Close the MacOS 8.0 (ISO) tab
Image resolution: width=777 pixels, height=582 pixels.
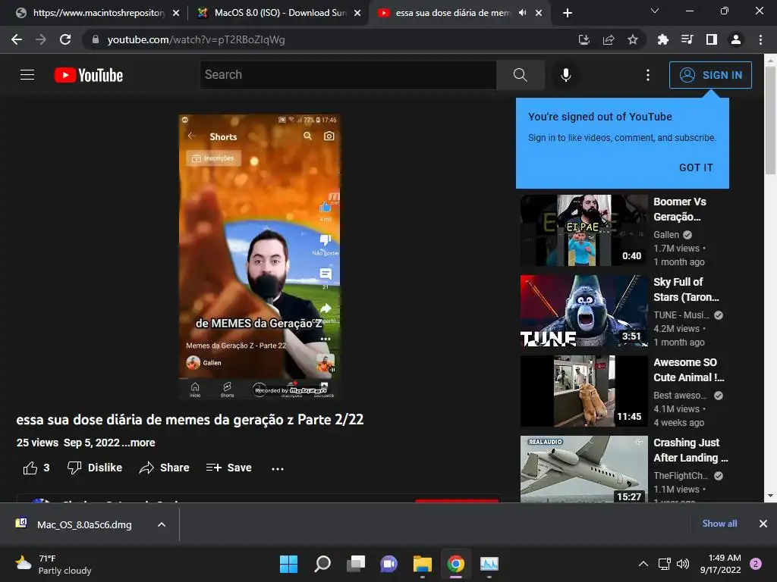tap(357, 13)
